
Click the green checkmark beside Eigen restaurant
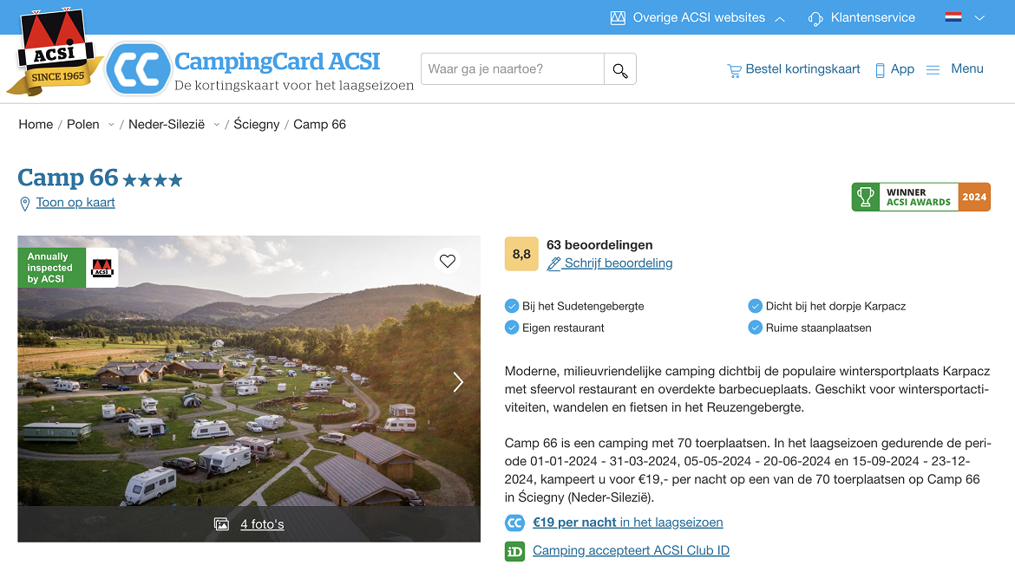(x=512, y=328)
